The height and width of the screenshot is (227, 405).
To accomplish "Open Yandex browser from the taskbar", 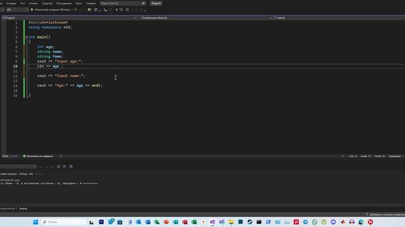I will pyautogui.click(x=203, y=222).
